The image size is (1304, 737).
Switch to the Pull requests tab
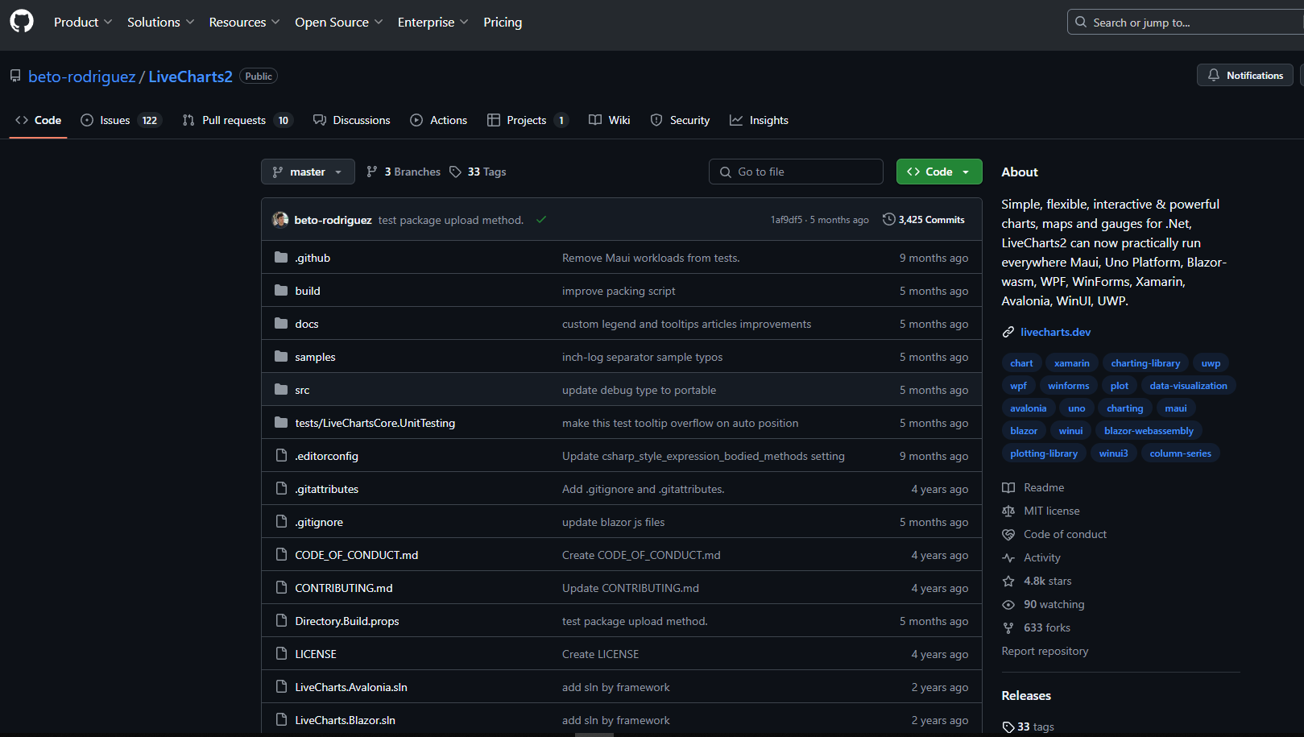(x=238, y=120)
